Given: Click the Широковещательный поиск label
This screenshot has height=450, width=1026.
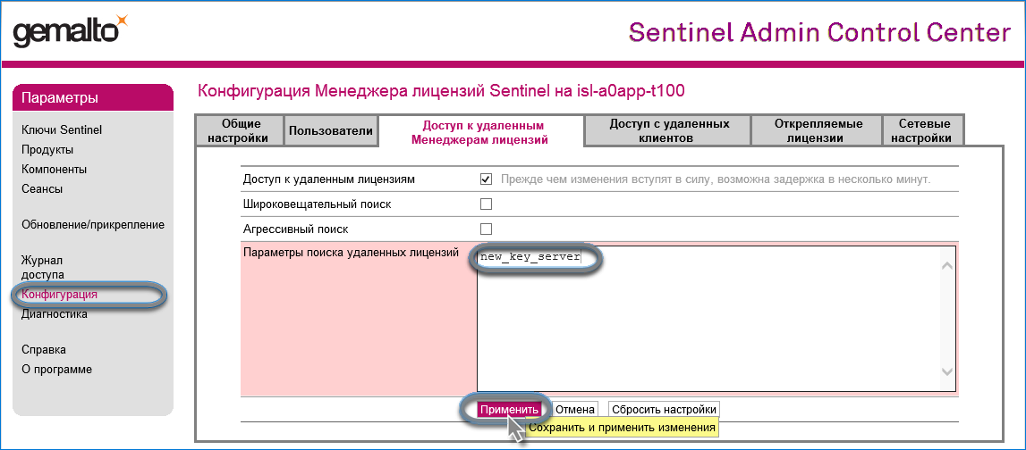Looking at the screenshot, I should (x=317, y=204).
